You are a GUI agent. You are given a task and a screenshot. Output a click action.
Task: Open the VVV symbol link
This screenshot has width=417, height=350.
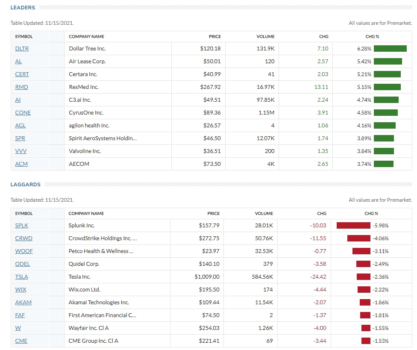click(x=21, y=151)
